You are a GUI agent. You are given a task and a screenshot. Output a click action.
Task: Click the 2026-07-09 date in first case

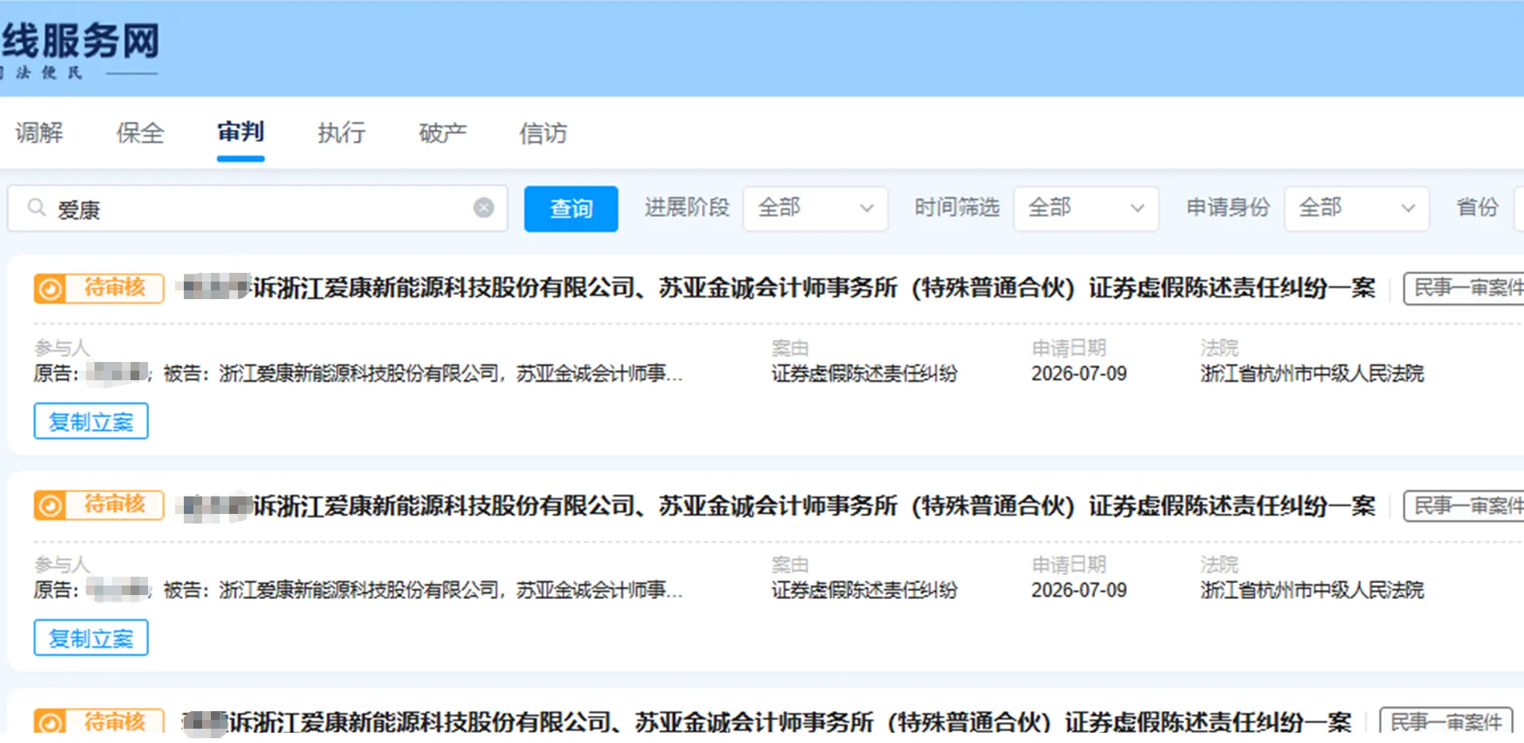click(x=1079, y=373)
